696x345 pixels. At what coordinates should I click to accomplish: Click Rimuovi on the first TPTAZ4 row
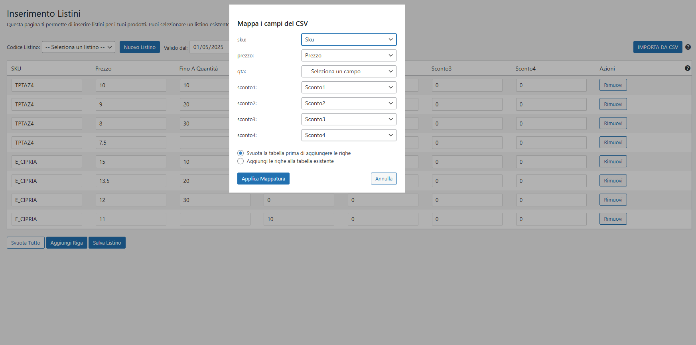(x=613, y=85)
